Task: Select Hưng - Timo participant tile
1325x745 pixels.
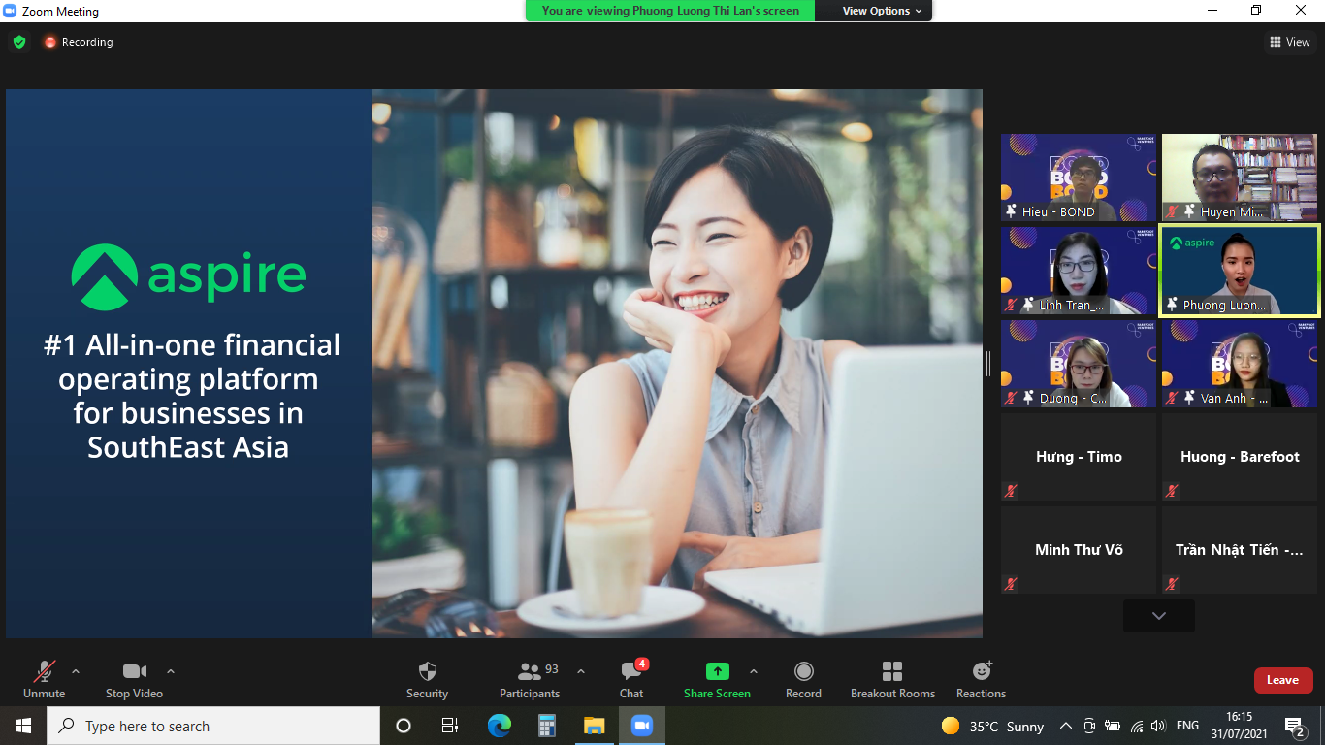Action: point(1079,457)
